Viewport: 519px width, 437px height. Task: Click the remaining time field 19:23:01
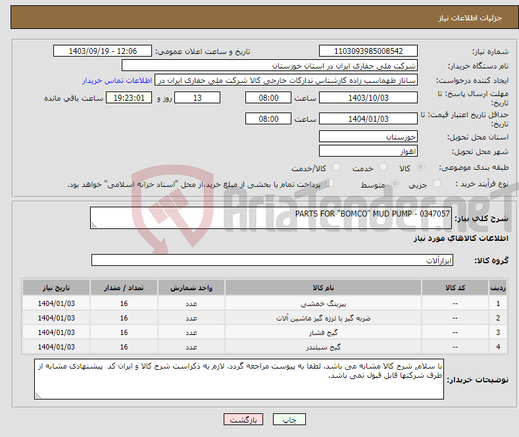[x=129, y=97]
